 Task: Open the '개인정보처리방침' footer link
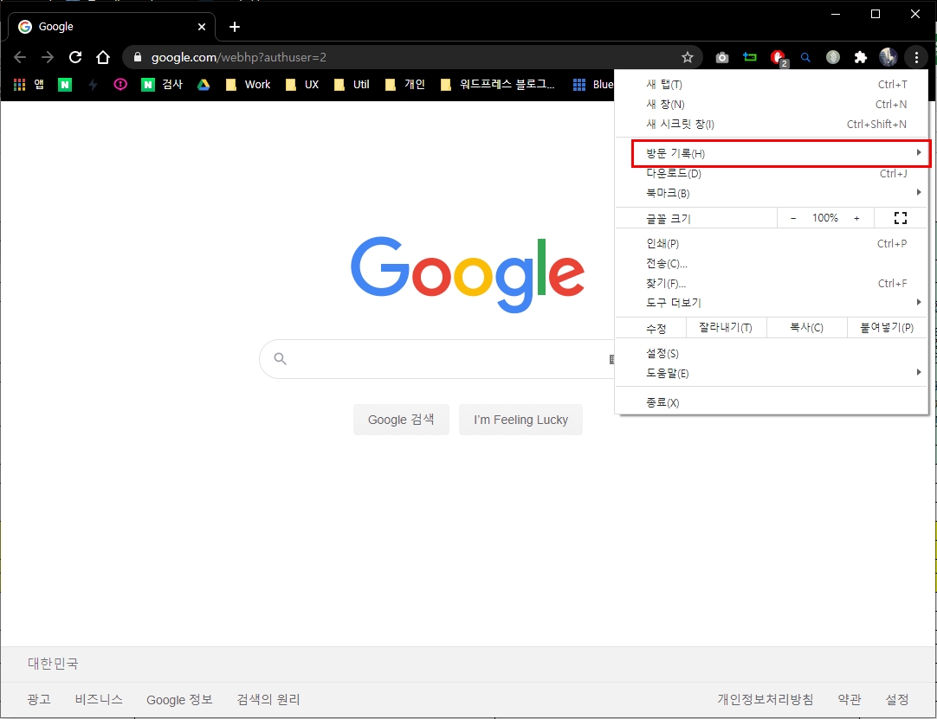[x=766, y=699]
